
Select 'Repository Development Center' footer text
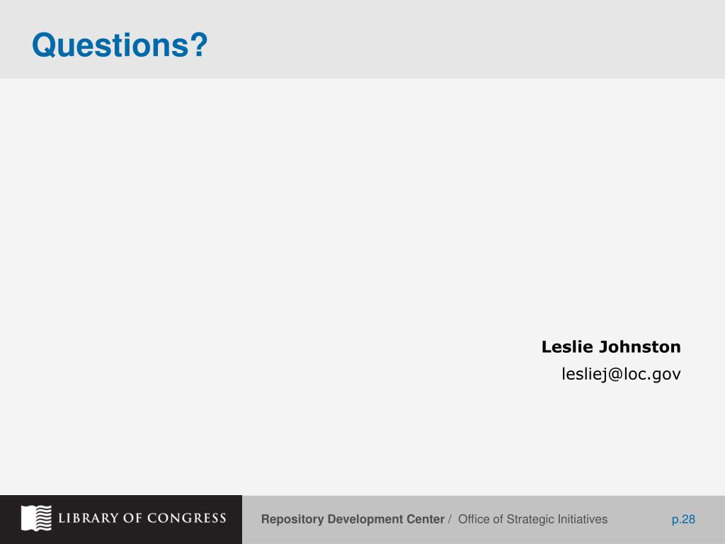pyautogui.click(x=353, y=519)
